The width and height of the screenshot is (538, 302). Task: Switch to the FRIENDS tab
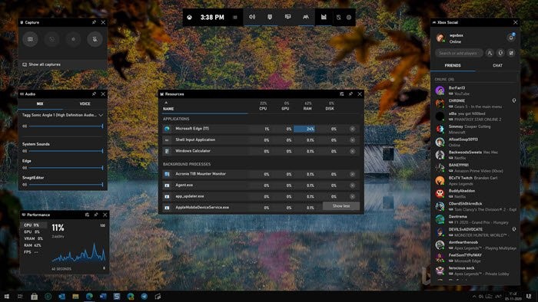pos(453,66)
